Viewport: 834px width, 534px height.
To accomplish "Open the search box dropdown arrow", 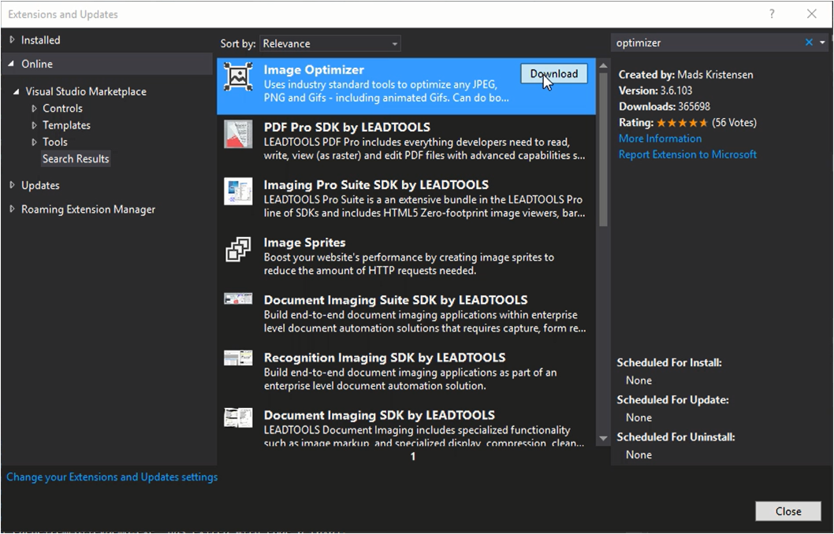I will point(822,43).
